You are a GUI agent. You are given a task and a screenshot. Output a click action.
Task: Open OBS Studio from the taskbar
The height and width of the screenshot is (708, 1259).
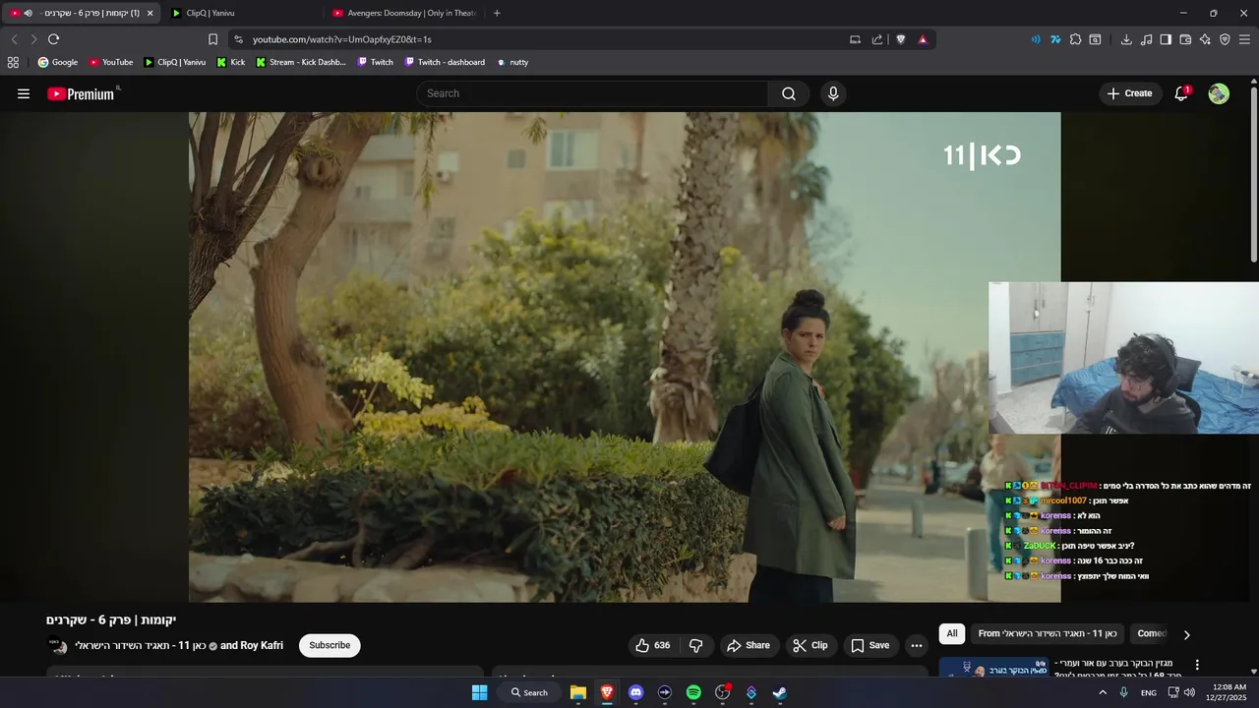point(722,692)
